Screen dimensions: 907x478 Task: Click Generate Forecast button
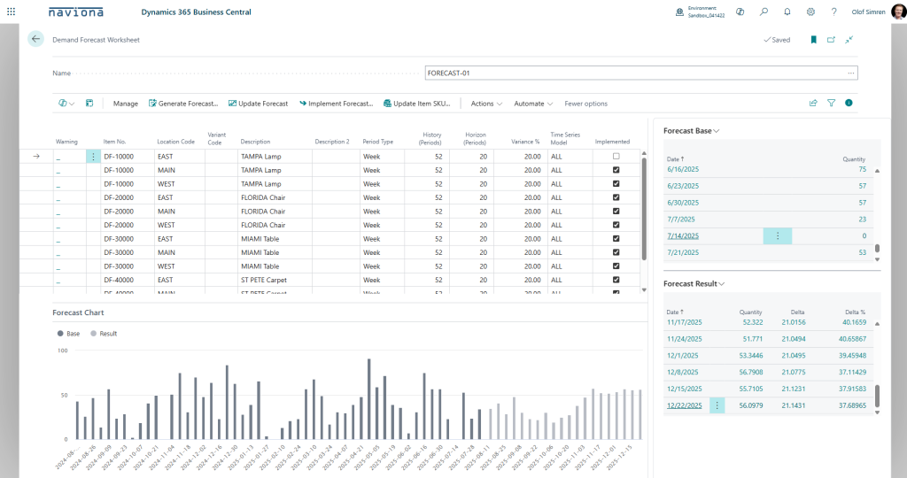pos(183,104)
